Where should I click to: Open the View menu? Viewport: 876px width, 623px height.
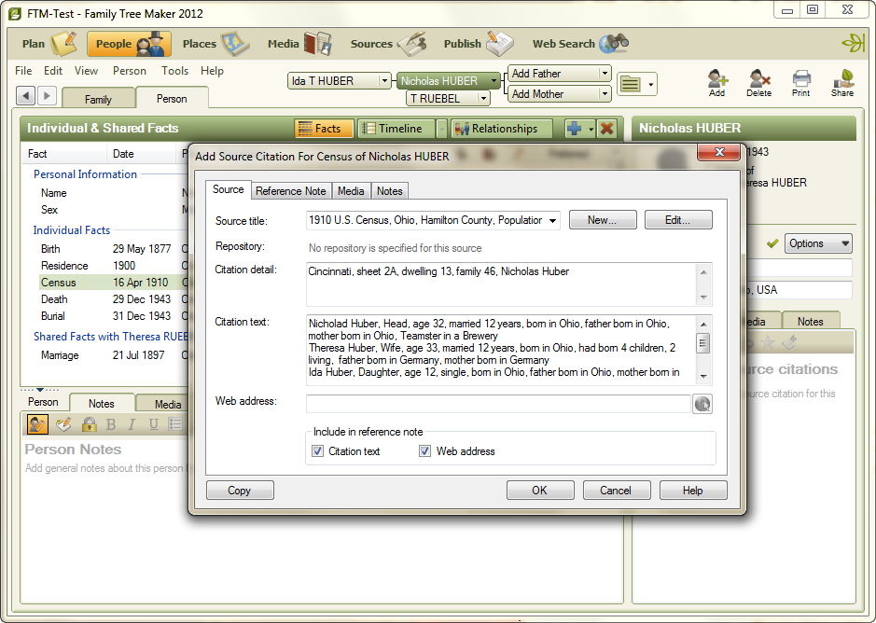point(86,71)
